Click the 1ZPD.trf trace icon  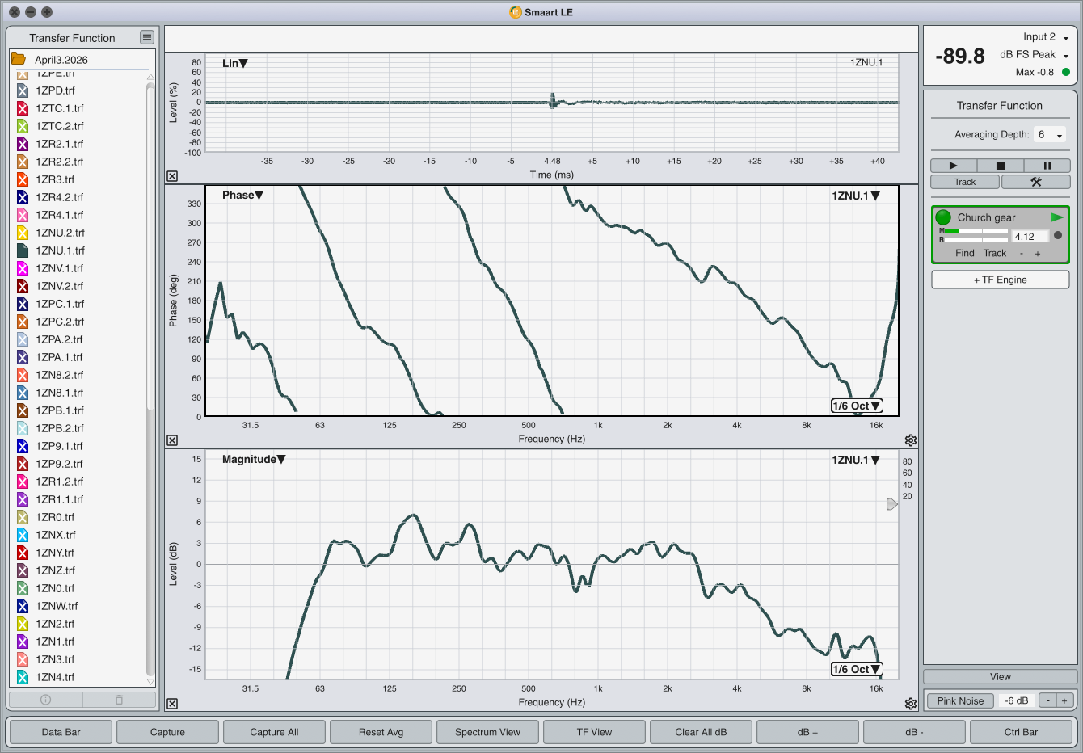pyautogui.click(x=23, y=90)
